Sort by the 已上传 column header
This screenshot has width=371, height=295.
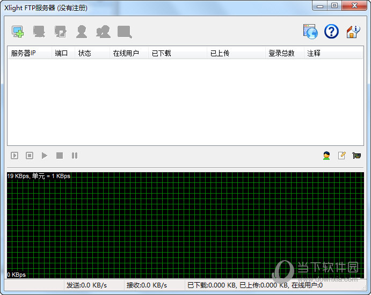236,53
